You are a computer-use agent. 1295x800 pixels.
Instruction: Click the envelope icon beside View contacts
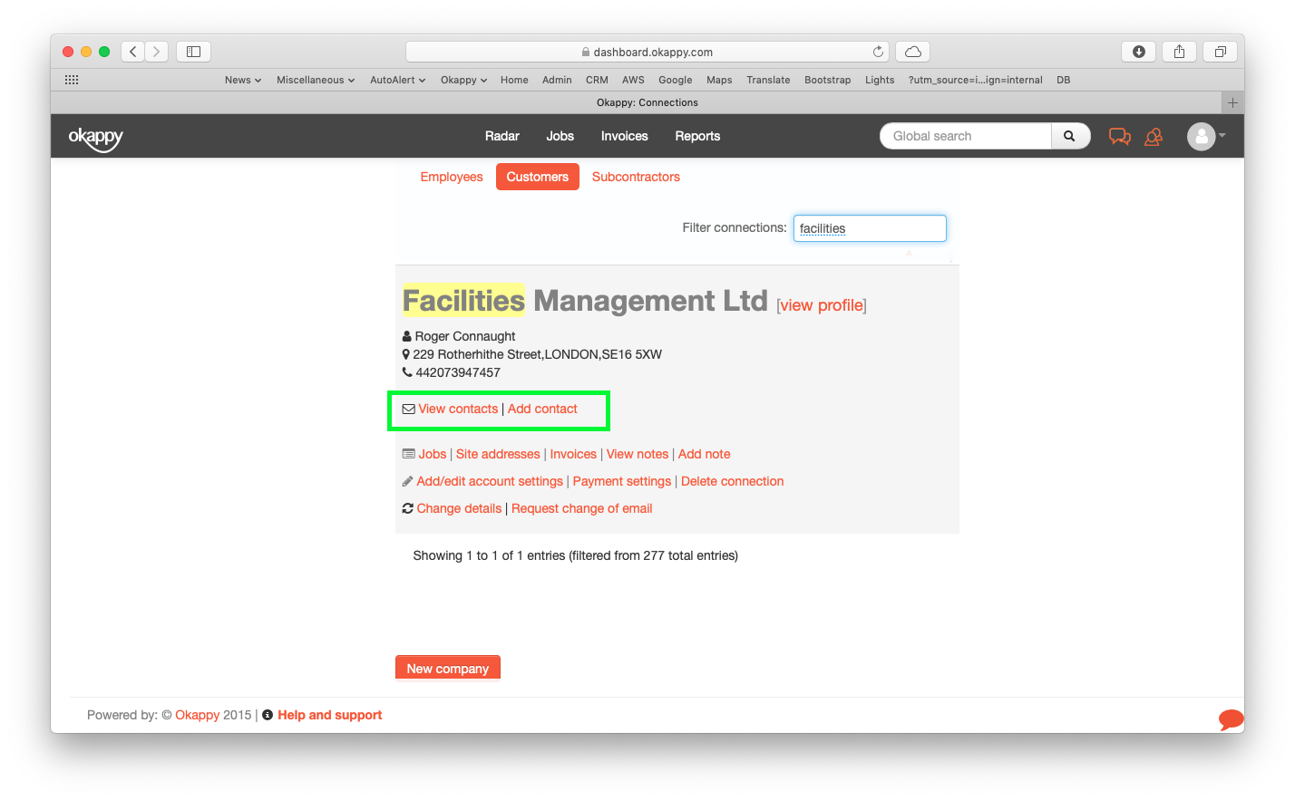(x=408, y=410)
